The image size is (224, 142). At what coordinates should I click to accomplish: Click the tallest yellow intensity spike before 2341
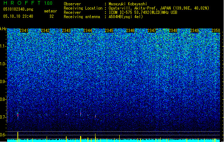18,137
